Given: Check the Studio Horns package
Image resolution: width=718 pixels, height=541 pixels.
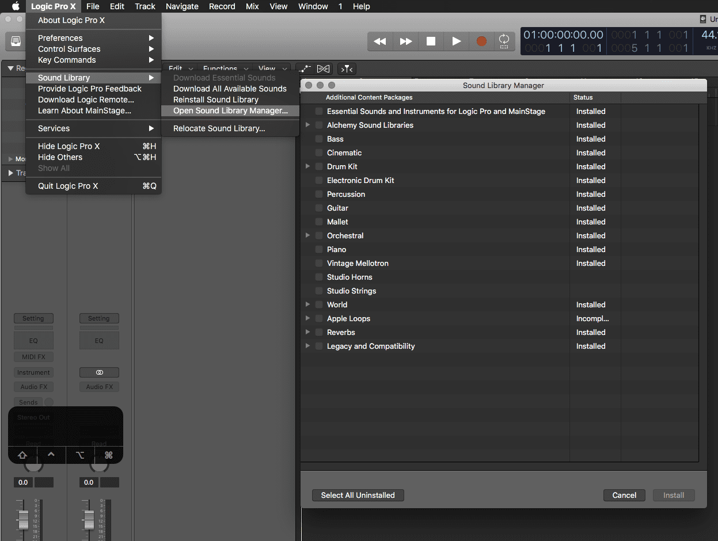Looking at the screenshot, I should 319,277.
